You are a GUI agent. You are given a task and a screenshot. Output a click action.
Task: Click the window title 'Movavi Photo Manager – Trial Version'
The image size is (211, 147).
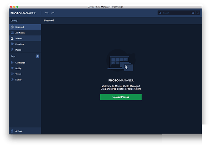(x=105, y=7)
